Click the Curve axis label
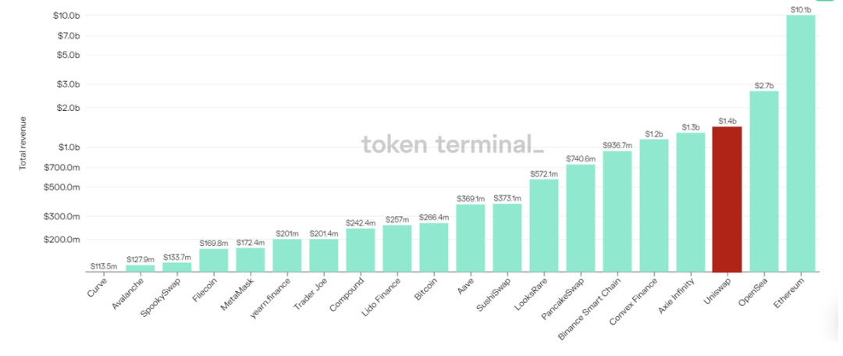The height and width of the screenshot is (356, 843). [95, 286]
